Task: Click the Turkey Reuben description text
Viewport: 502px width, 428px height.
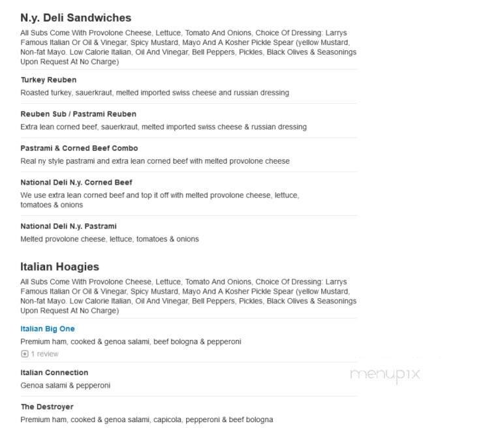Action: [x=155, y=93]
